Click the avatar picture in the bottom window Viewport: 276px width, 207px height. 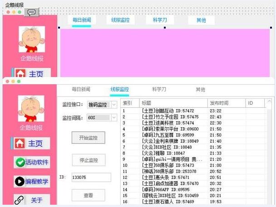(x=31, y=109)
